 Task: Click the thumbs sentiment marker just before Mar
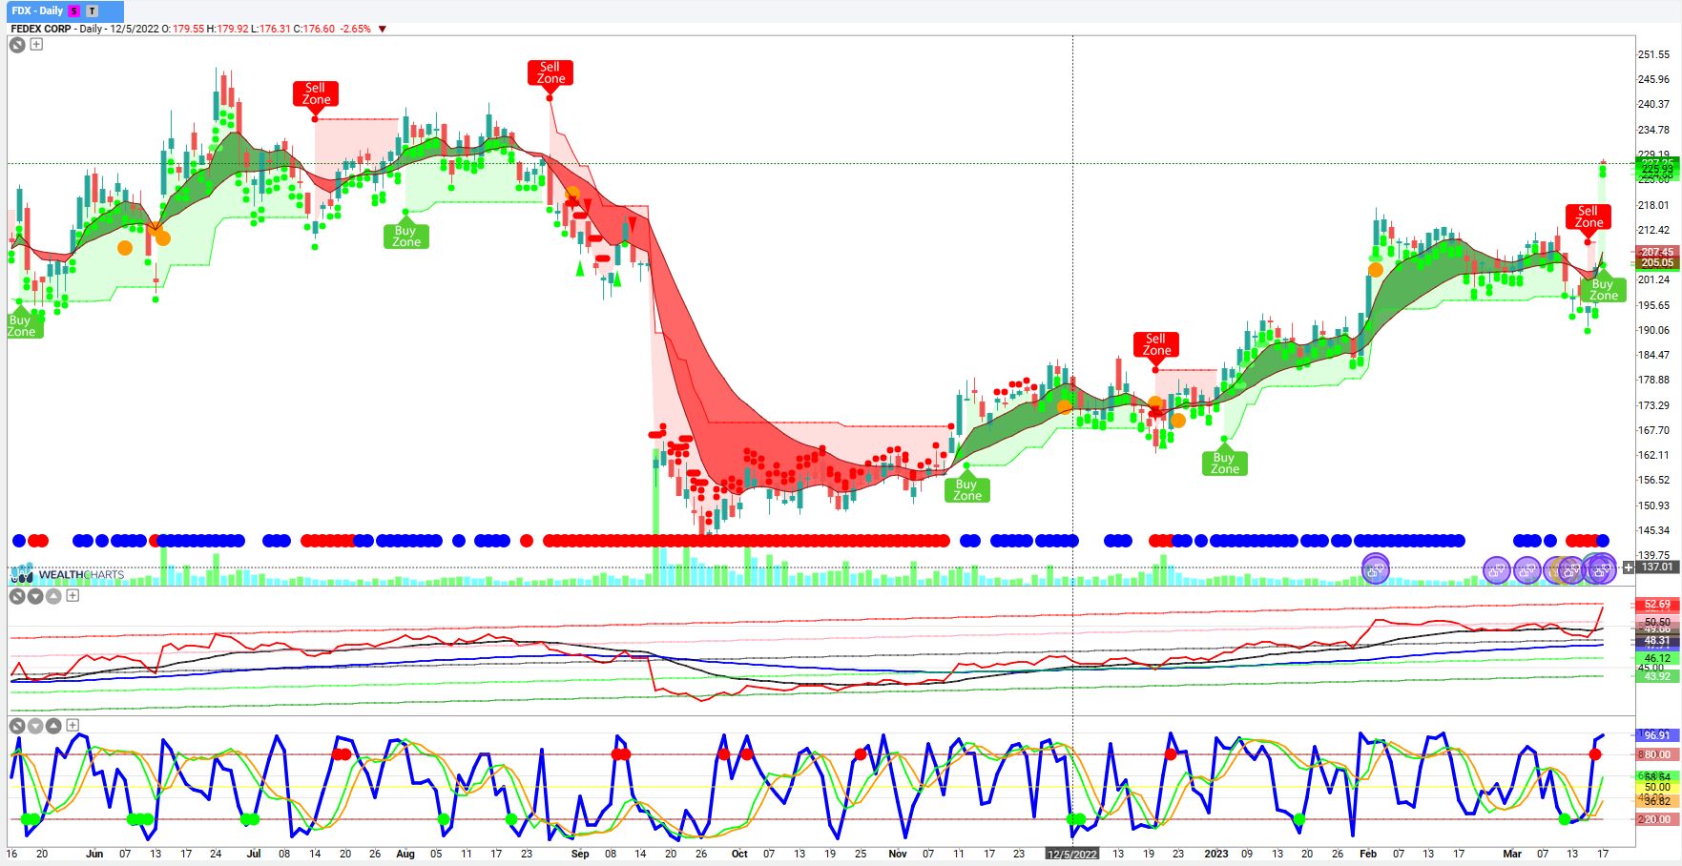click(x=1526, y=570)
